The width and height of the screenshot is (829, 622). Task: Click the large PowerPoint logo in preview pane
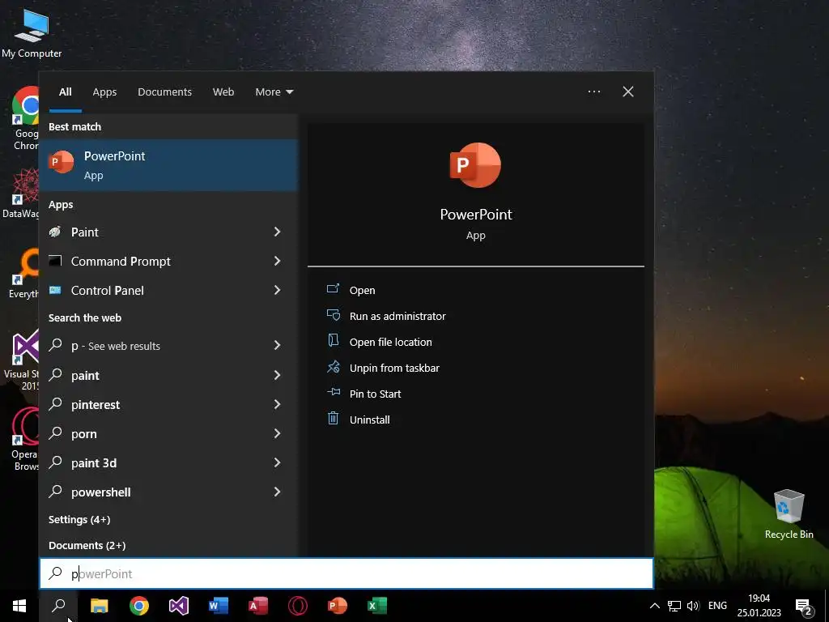475,165
